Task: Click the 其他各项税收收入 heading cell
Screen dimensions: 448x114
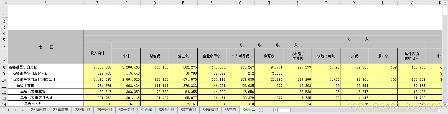Action: [x=411, y=56]
